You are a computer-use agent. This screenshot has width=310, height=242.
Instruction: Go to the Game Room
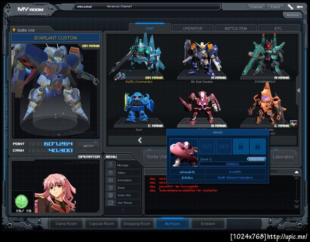[x=66, y=223]
